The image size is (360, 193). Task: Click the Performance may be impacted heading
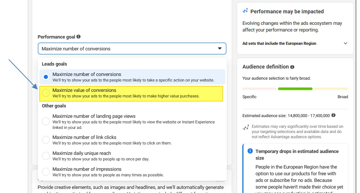pos(287,11)
